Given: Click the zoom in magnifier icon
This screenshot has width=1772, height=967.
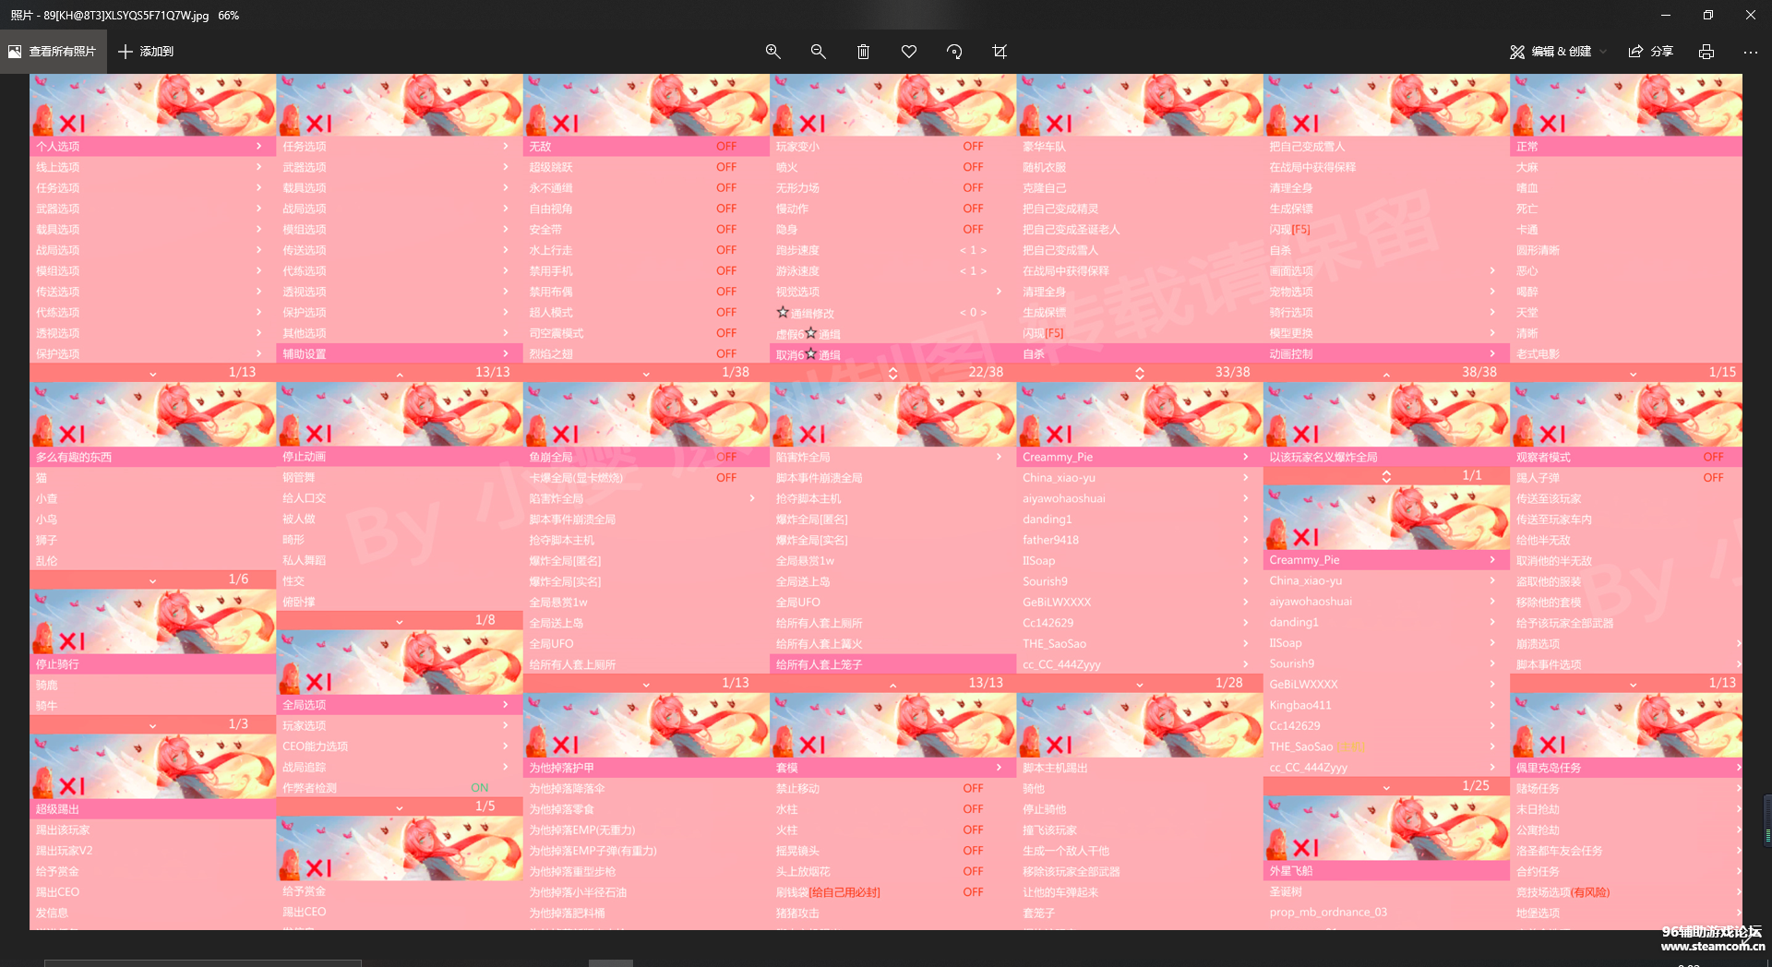Looking at the screenshot, I should coord(773,52).
